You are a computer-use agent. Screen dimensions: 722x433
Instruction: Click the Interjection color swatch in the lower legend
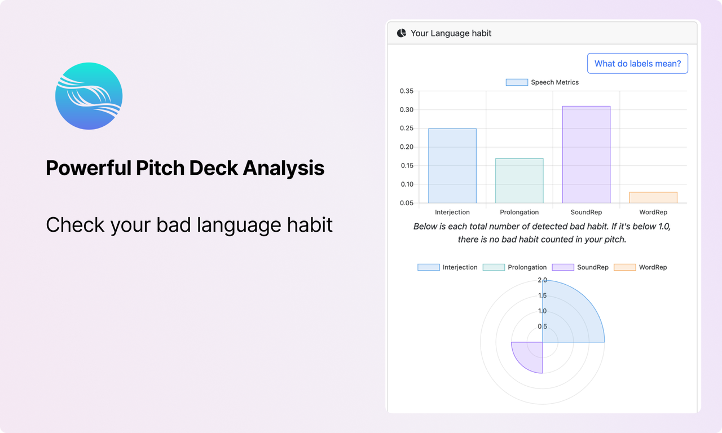click(429, 267)
